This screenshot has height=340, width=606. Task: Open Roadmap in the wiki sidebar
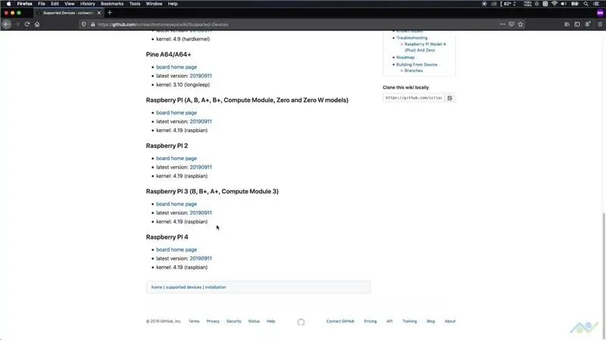coord(405,57)
